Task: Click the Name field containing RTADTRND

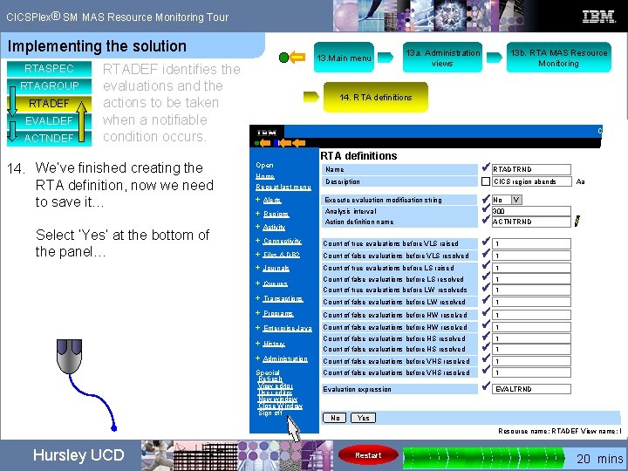Action: (531, 169)
